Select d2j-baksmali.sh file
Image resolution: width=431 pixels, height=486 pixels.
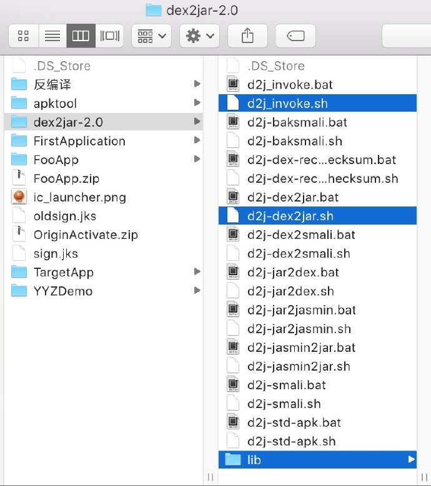(317, 141)
